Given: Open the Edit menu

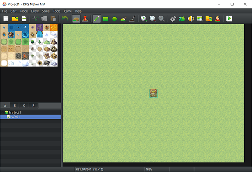Looking at the screenshot, I should tap(13, 11).
